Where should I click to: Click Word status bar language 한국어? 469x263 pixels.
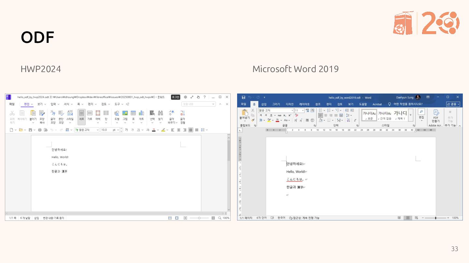pos(281,218)
